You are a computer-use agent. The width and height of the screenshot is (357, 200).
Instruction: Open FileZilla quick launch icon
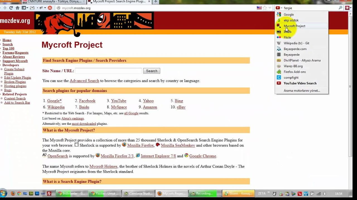click(49, 194)
